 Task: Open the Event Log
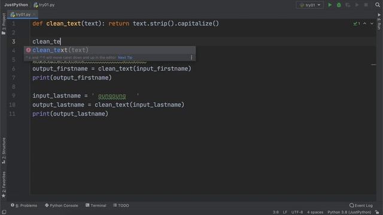click(361, 205)
